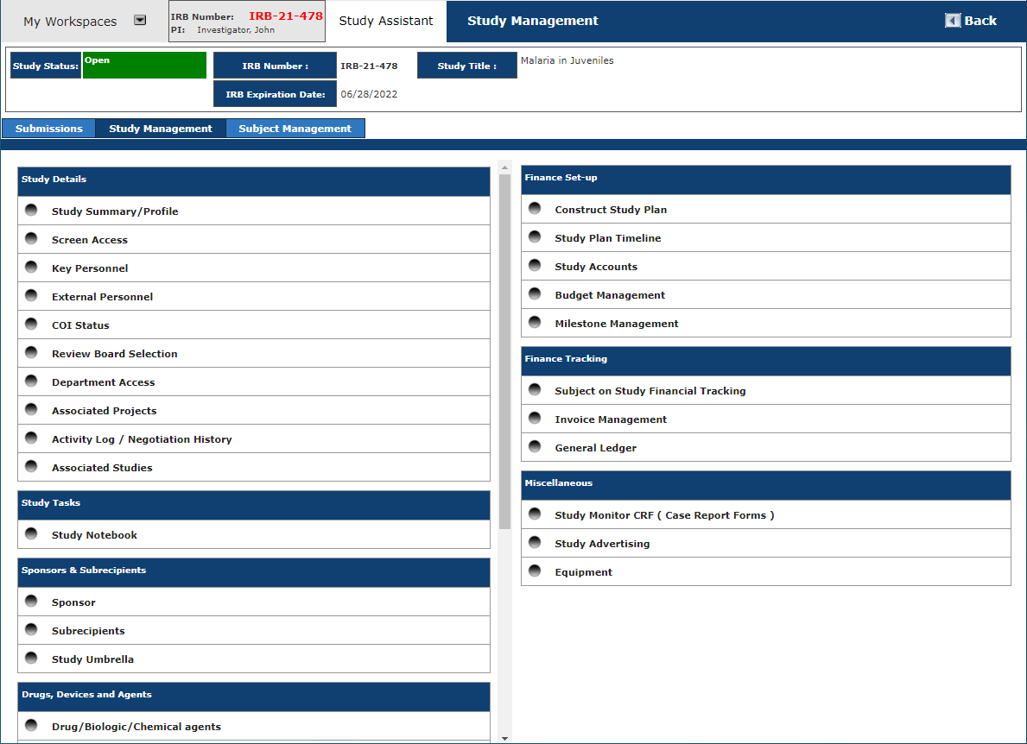Click the bullet icon beside Study Summary/Profile
The height and width of the screenshot is (744, 1027).
[x=31, y=210]
